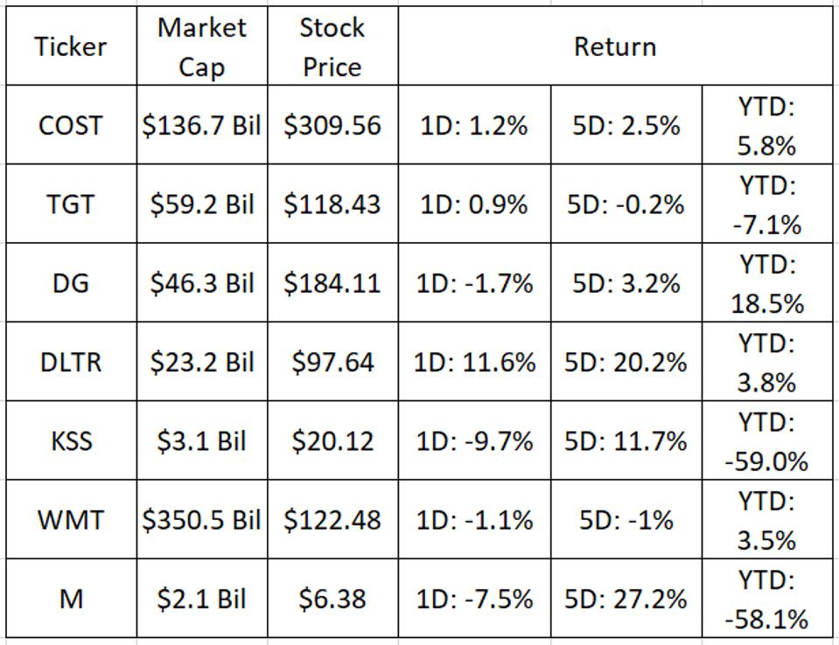Select the M ticker cell
Screen dimensions: 839x645
tap(70, 600)
